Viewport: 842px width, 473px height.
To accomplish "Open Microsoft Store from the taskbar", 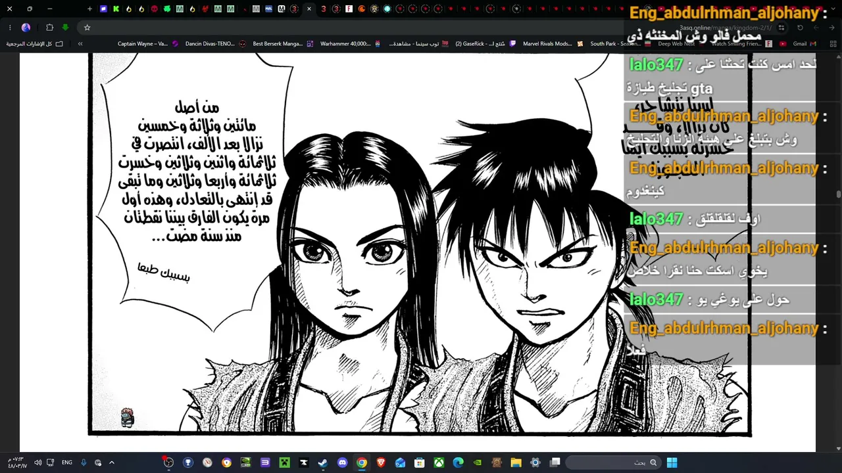I will tap(419, 462).
